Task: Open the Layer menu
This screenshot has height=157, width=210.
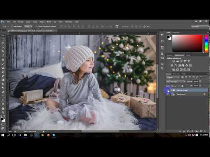Action: (28, 22)
